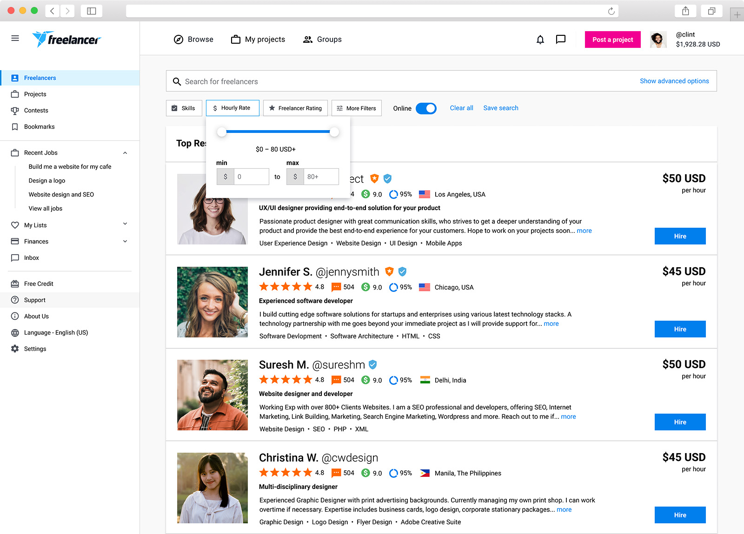Hire Christina W.
The height and width of the screenshot is (534, 744).
[680, 515]
